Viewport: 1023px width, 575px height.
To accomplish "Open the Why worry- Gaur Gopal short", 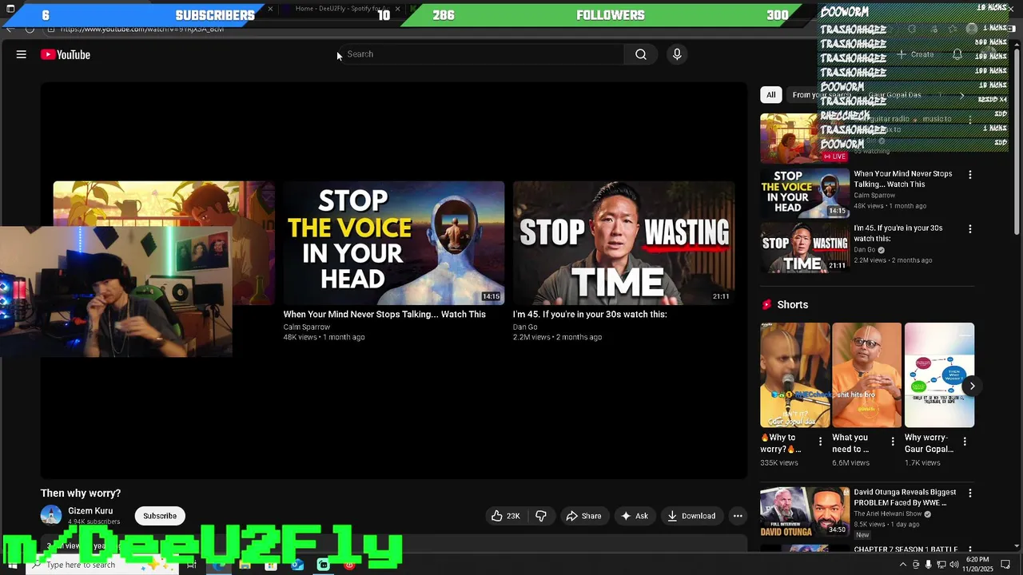I will (x=939, y=375).
